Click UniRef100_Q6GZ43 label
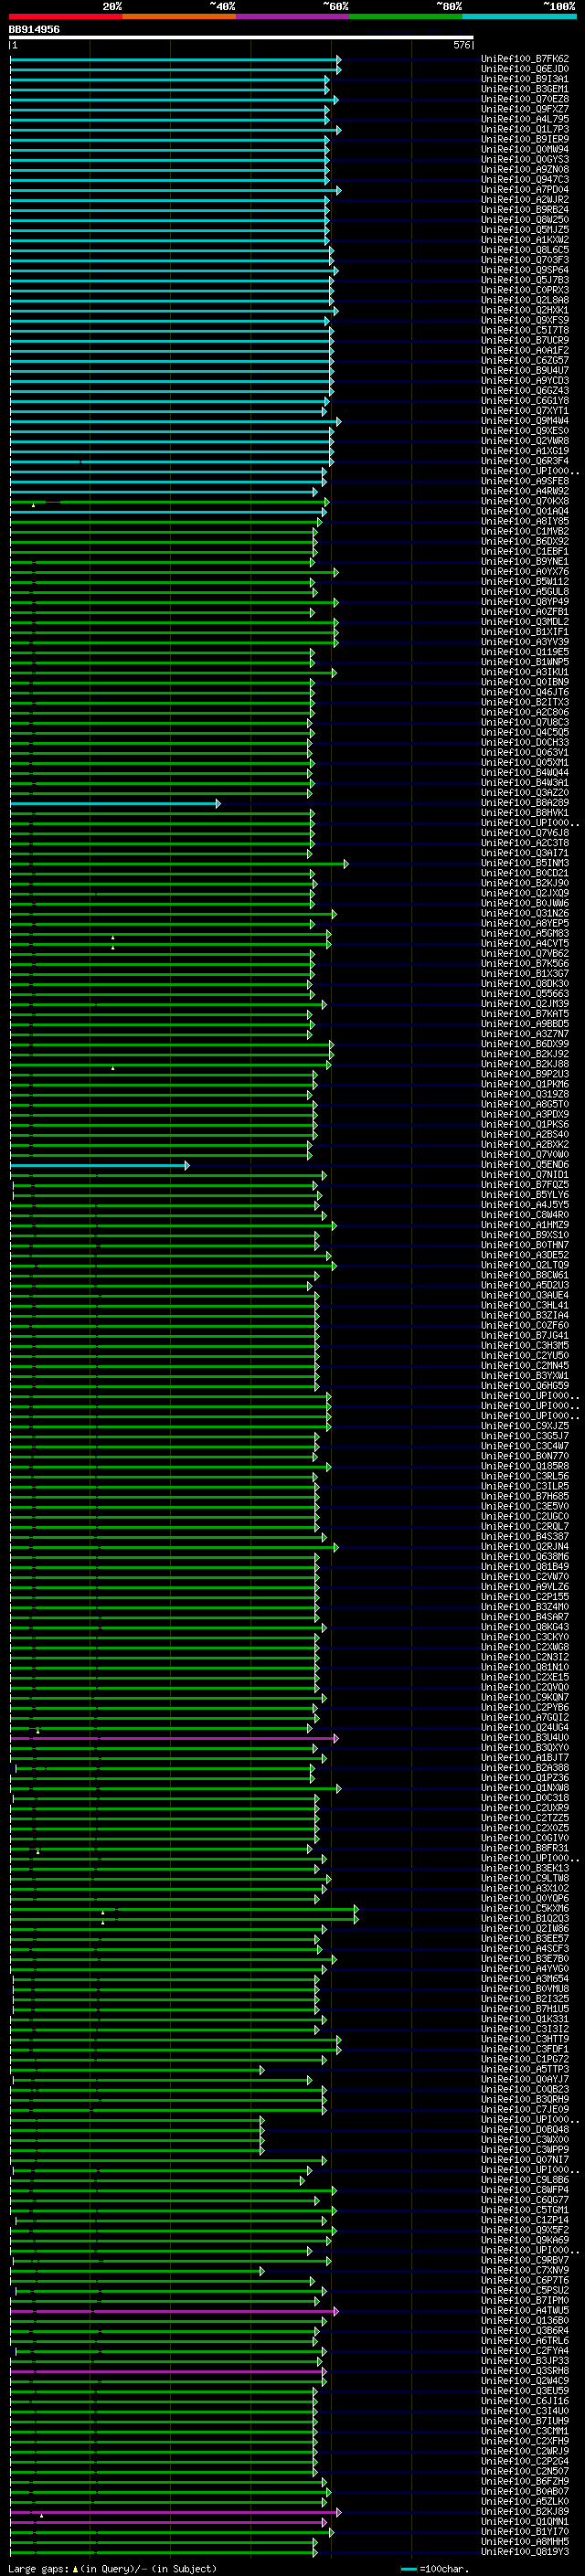The width and height of the screenshot is (585, 2576). pos(525,391)
